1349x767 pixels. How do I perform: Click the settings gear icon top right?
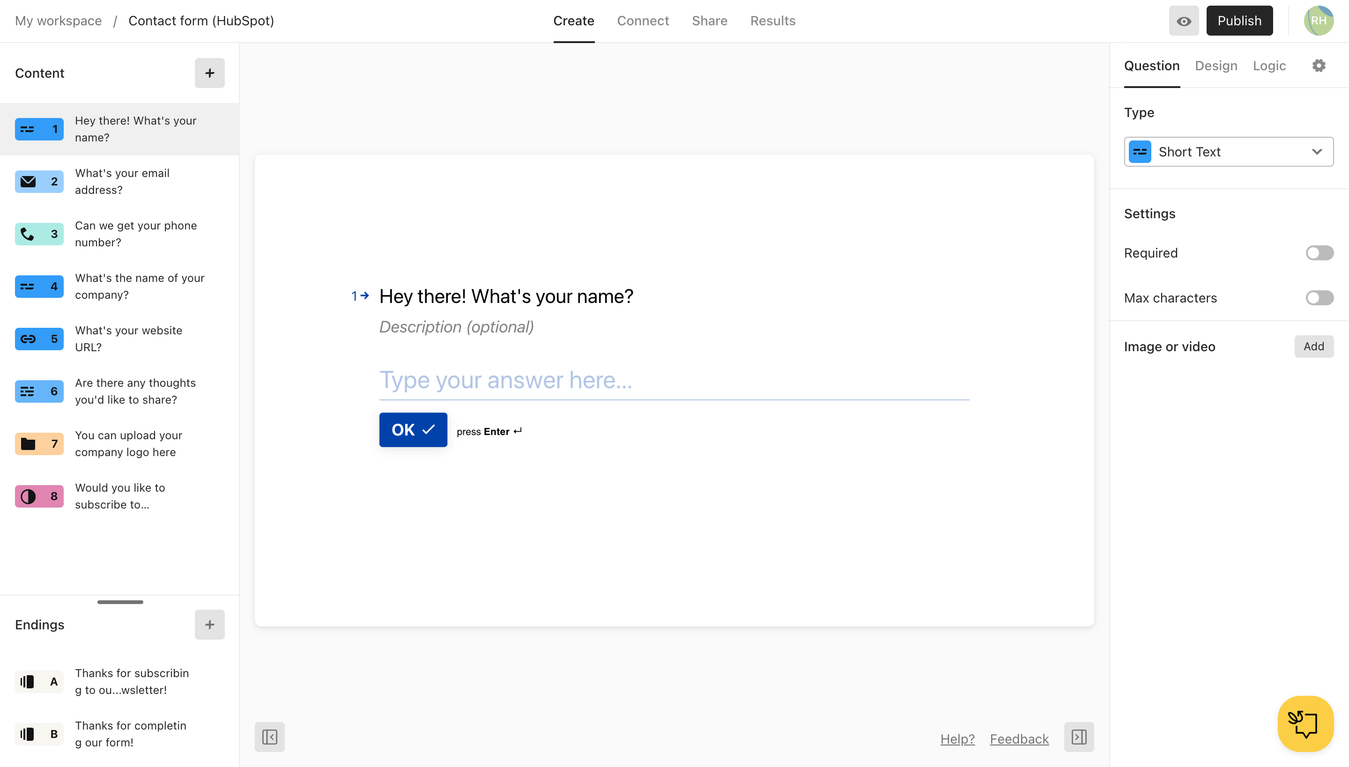tap(1319, 66)
